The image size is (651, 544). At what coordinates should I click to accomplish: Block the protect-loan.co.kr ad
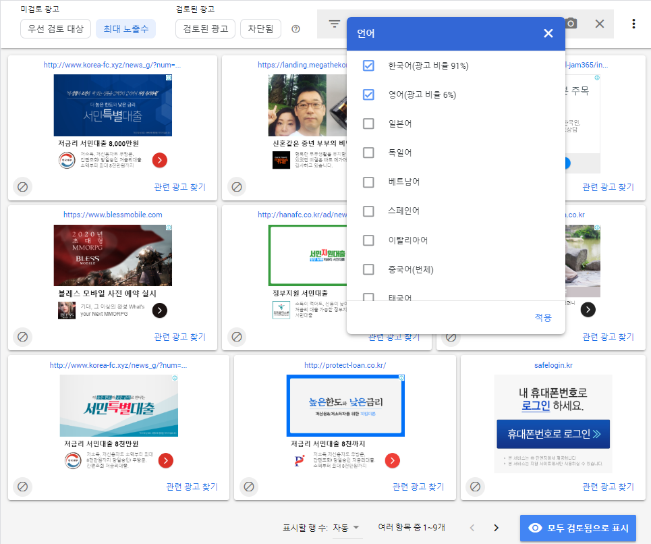249,487
